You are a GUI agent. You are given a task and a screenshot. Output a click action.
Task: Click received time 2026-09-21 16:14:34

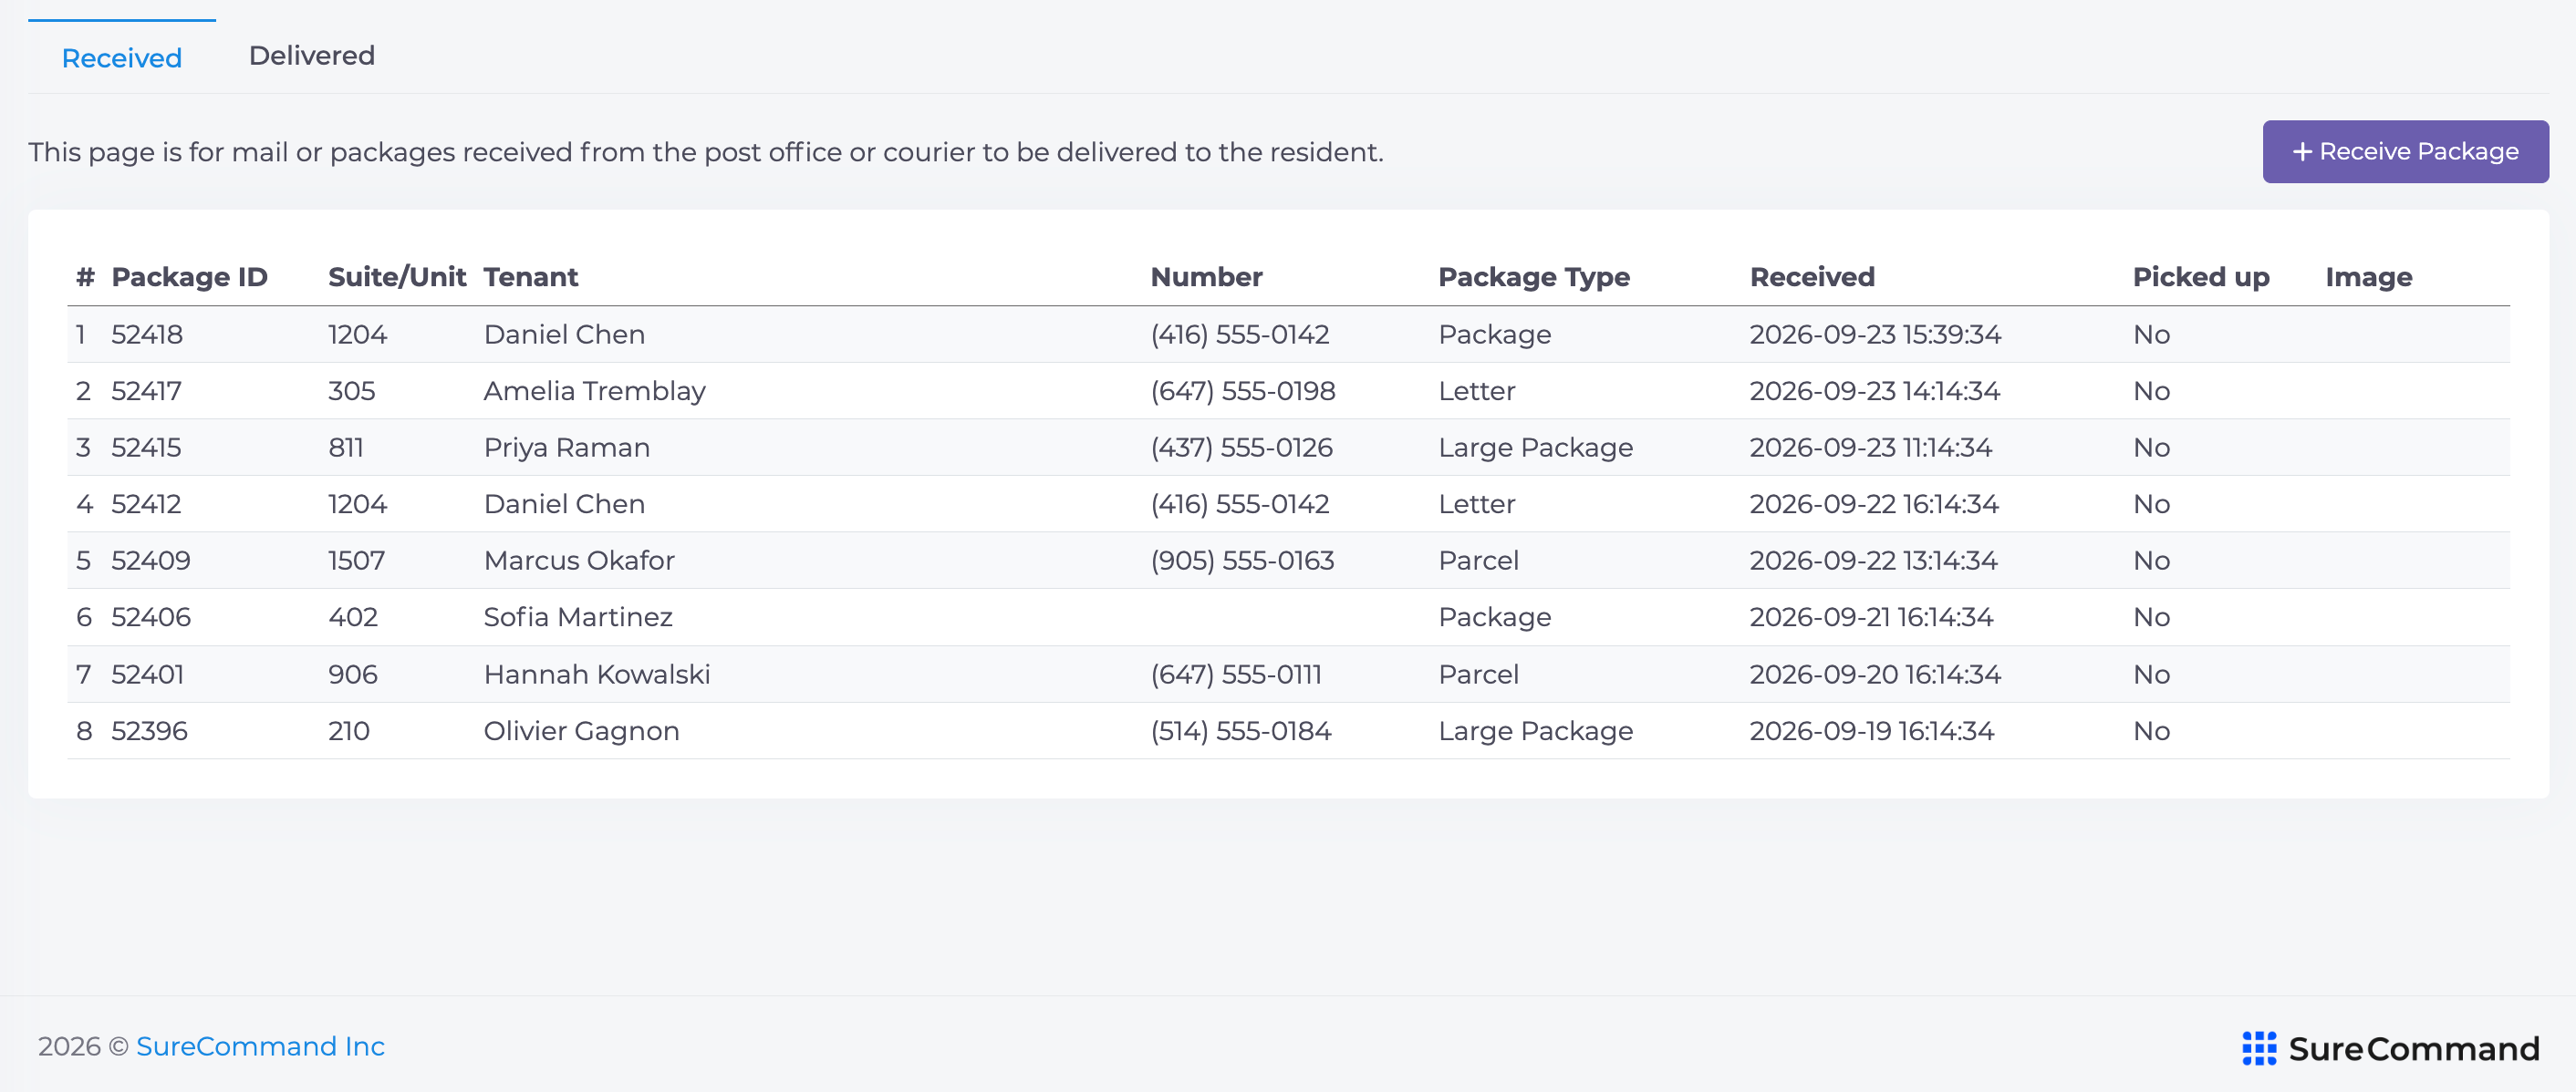(1870, 616)
